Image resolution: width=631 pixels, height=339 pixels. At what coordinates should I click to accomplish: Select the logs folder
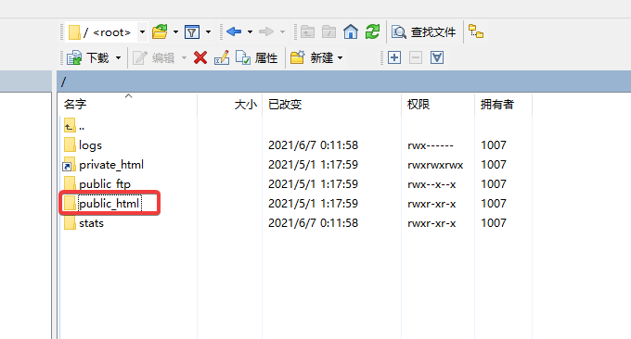tap(90, 145)
